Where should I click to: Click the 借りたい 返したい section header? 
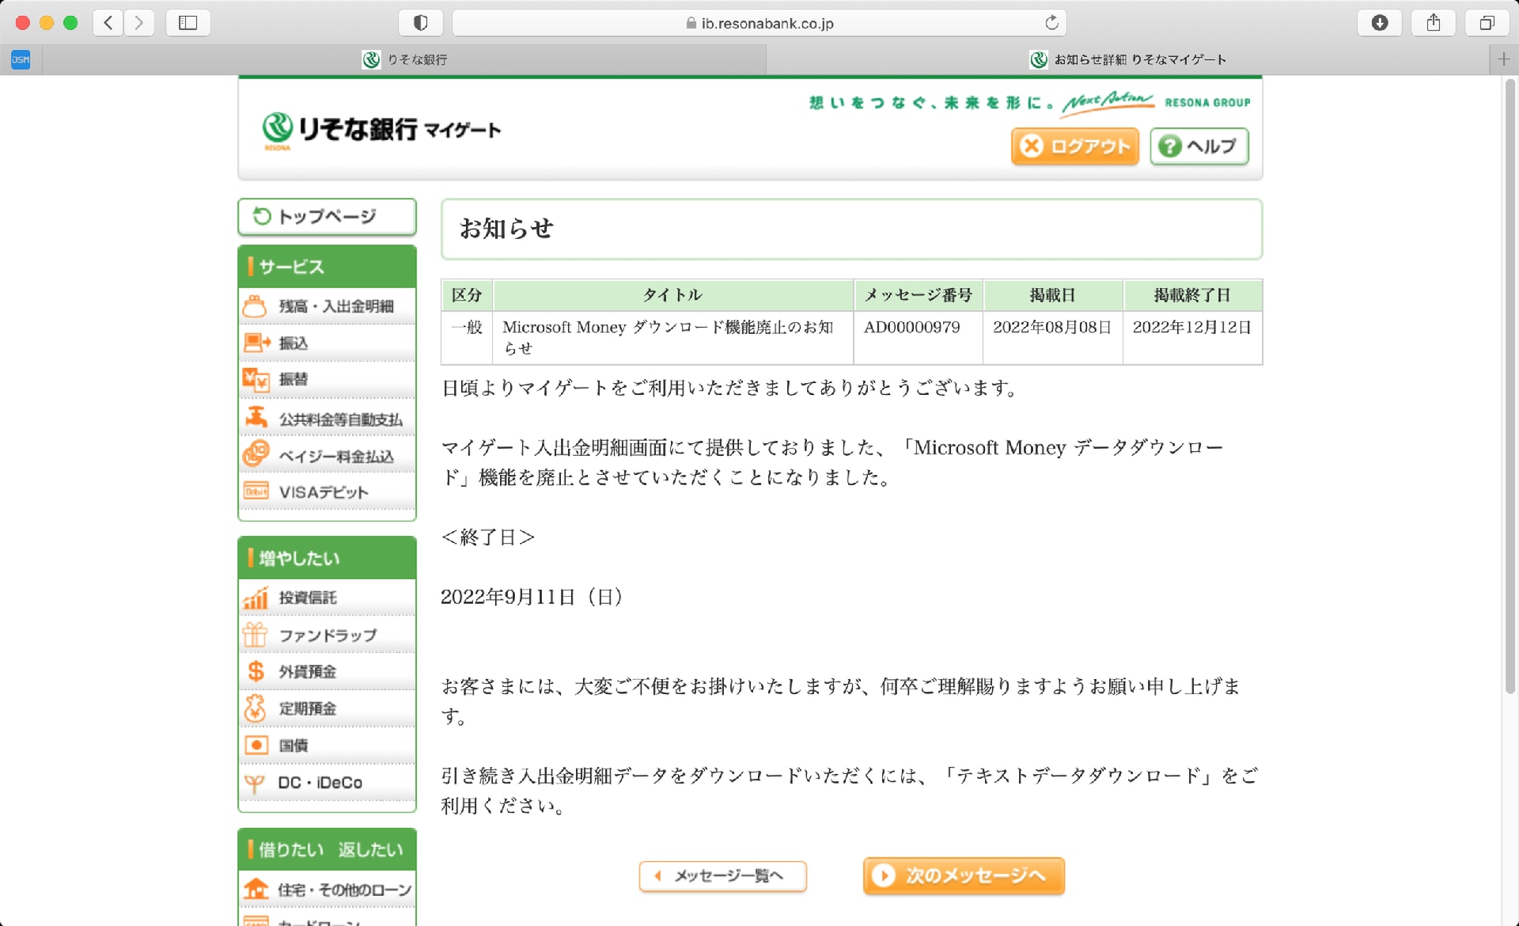tap(327, 849)
